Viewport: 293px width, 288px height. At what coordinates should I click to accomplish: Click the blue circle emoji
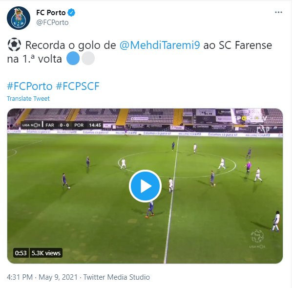pyautogui.click(x=72, y=60)
